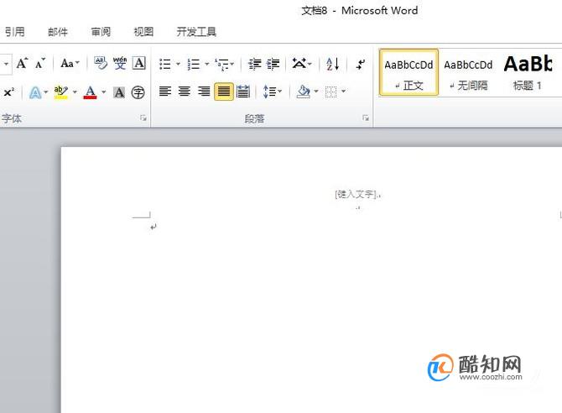Viewport: 562px width, 413px height.
Task: Open the Enclose Characters tool
Action: coord(138,92)
